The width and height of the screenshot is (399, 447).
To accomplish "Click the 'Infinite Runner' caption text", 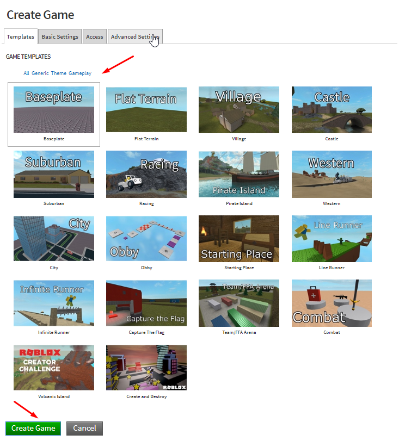I will tap(54, 332).
